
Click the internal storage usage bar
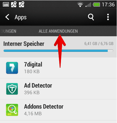point(58,51)
